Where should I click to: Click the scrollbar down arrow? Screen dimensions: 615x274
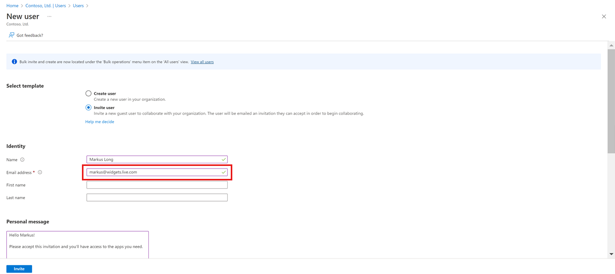(x=611, y=254)
